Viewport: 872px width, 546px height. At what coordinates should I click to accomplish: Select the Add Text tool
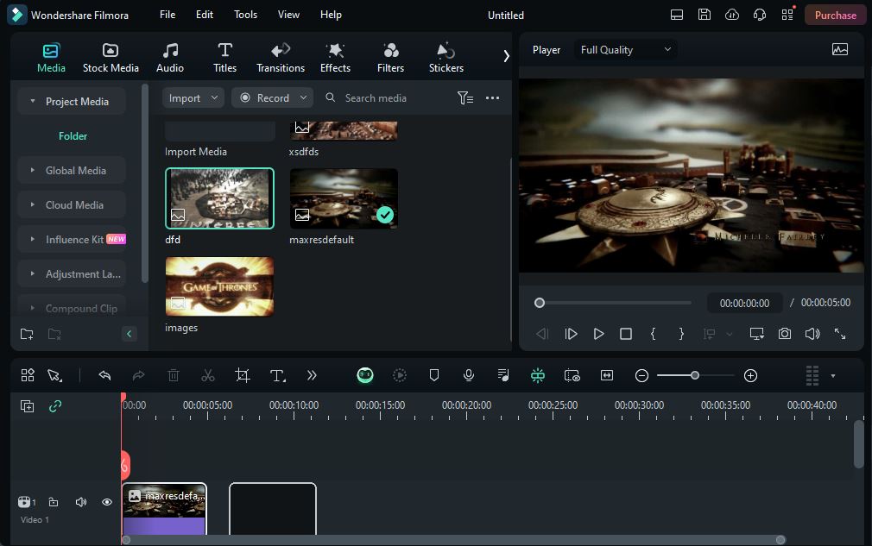[x=277, y=375]
